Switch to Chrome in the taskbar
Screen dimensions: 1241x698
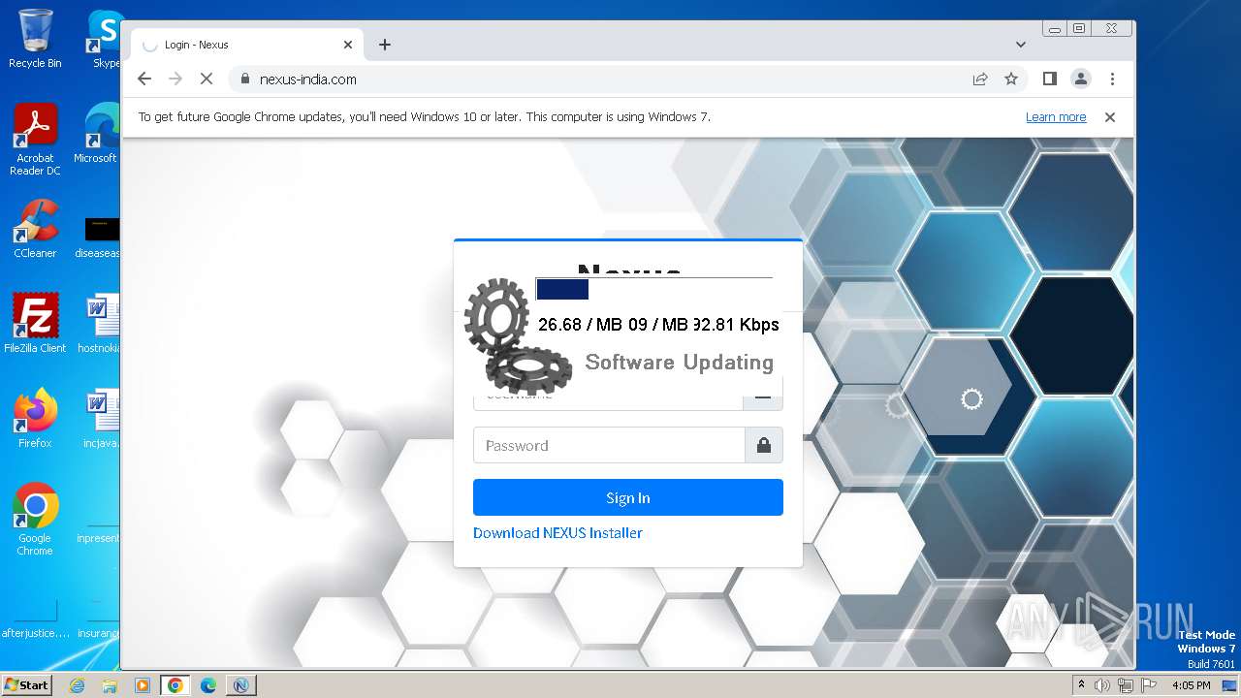175,685
